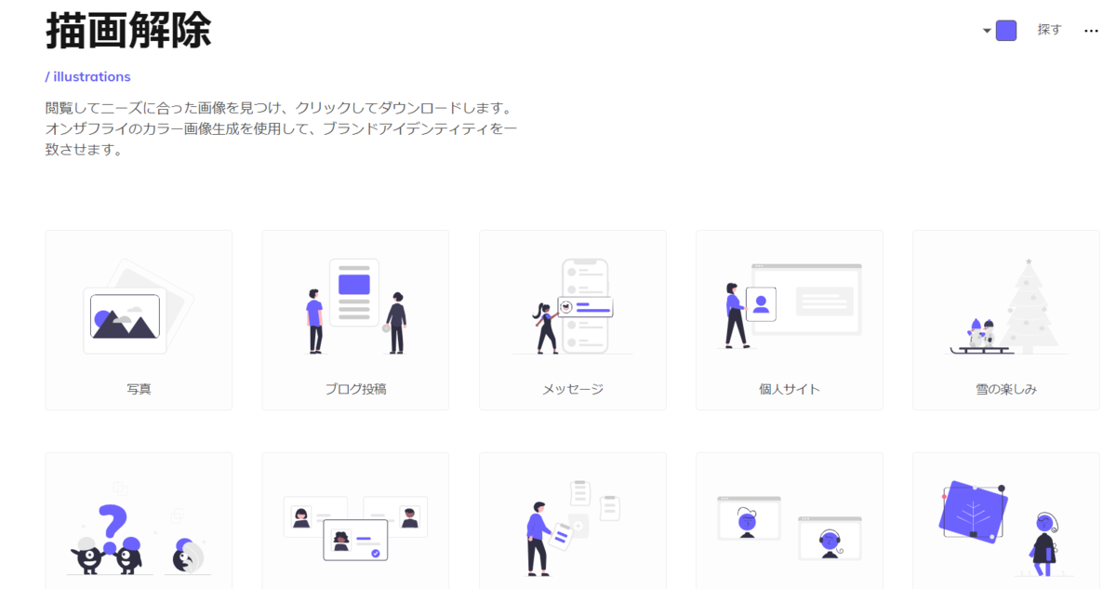
Task: Open the 個人サイト illustration card
Action: click(x=790, y=320)
